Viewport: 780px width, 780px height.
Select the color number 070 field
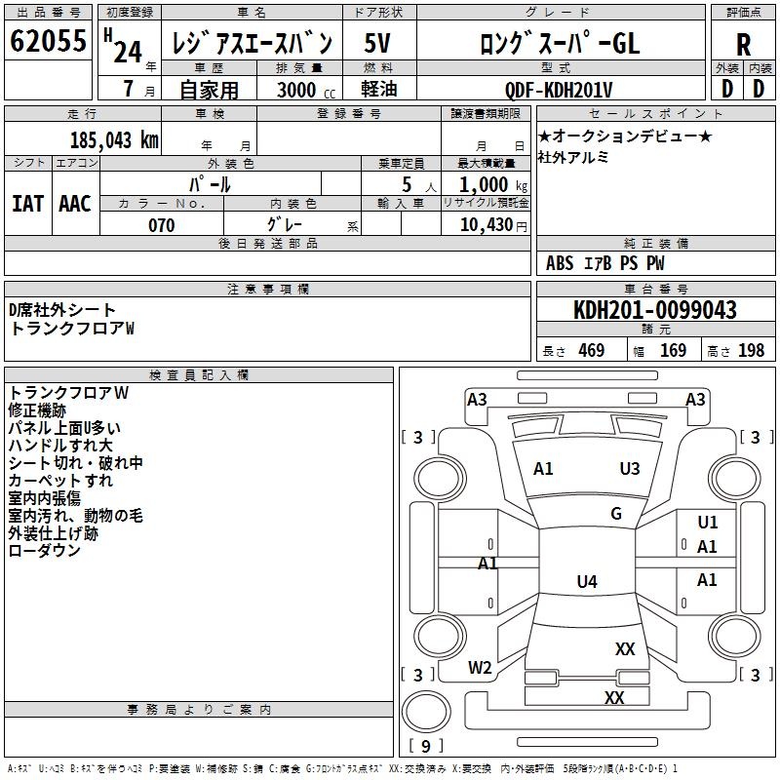click(161, 225)
